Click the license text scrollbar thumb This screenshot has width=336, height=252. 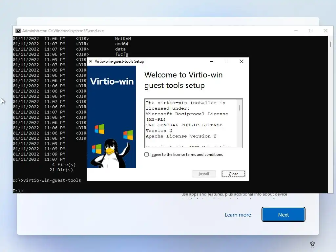[x=239, y=108]
